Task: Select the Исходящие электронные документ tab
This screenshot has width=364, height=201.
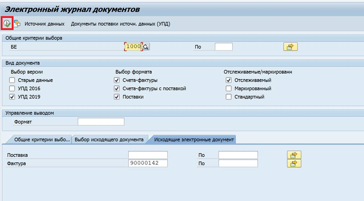Action: point(194,139)
